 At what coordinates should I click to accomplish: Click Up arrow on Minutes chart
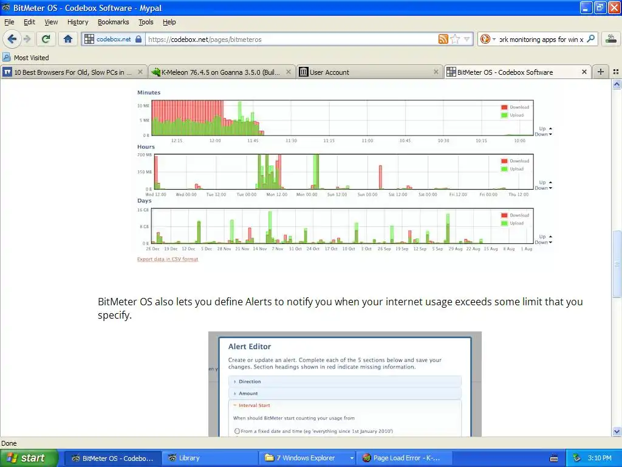click(550, 129)
